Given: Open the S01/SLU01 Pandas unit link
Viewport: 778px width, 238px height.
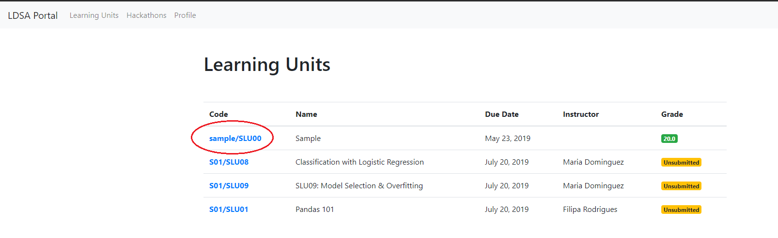Looking at the screenshot, I should pos(229,210).
